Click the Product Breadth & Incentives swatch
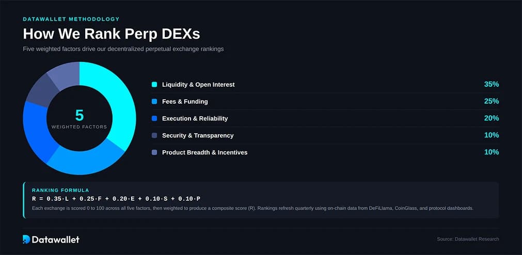 click(154, 152)
